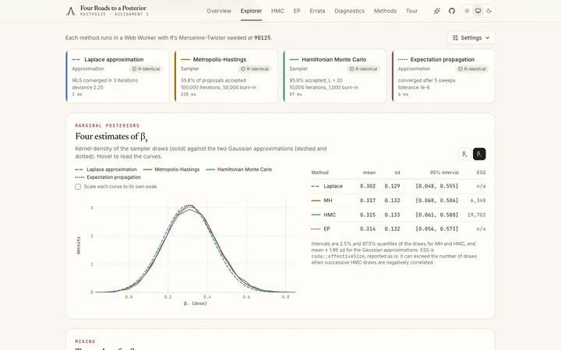Click the 95% interval column header

[444, 173]
